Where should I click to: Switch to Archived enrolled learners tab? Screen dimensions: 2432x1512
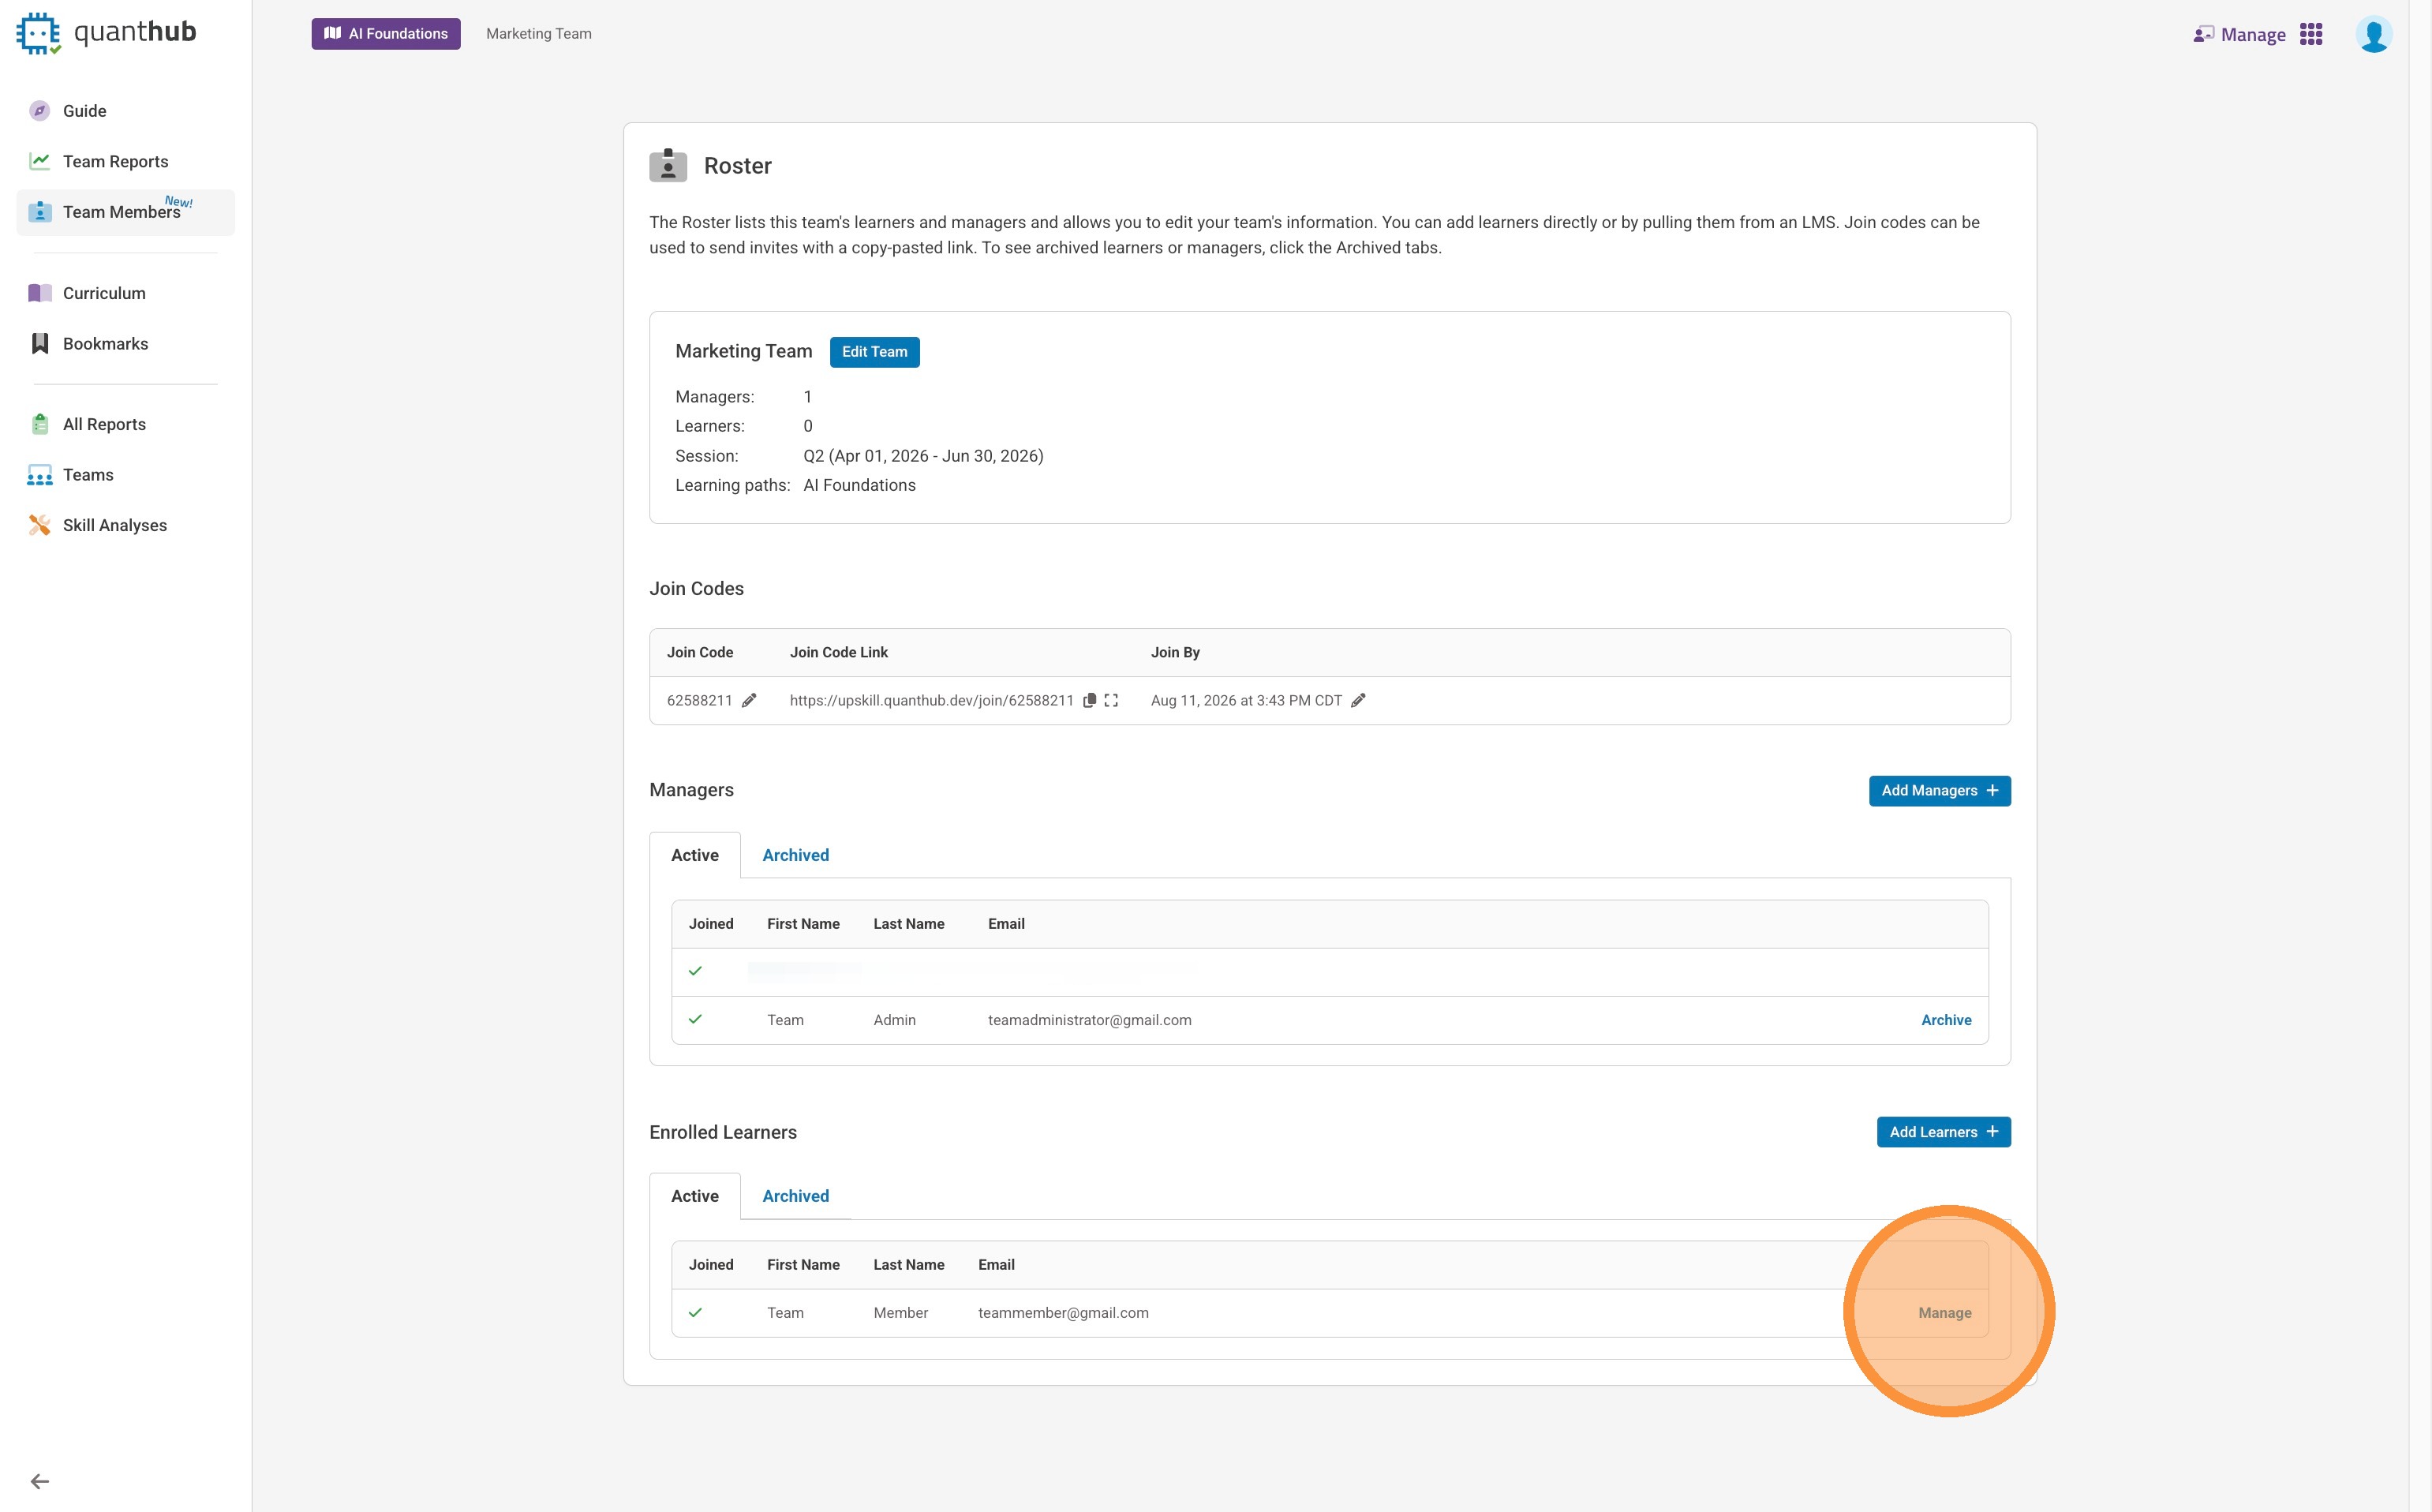795,1196
